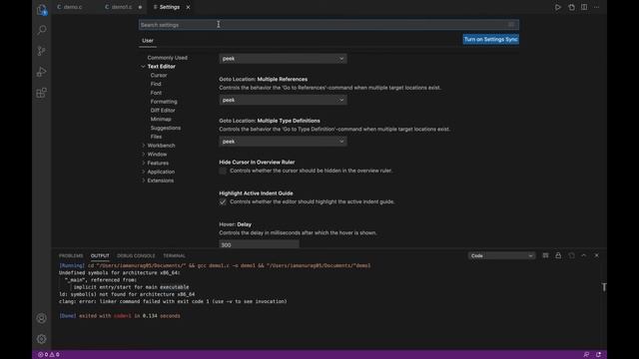The height and width of the screenshot is (359, 639).
Task: Toggle output auto-scroll lock
Action: [558, 255]
